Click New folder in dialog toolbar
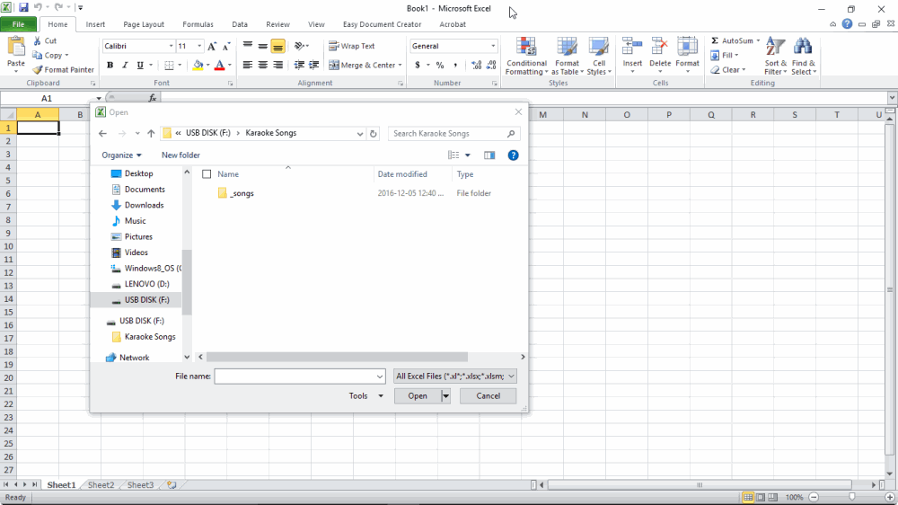The height and width of the screenshot is (505, 898). pyautogui.click(x=180, y=155)
